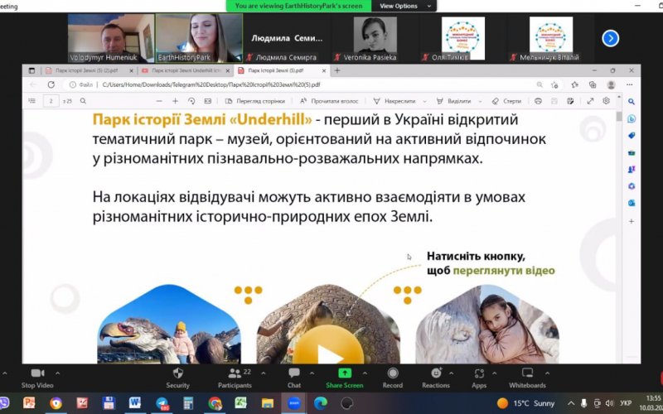The height and width of the screenshot is (414, 663).
Task: Open Google Chrome from taskbar
Action: 215,403
